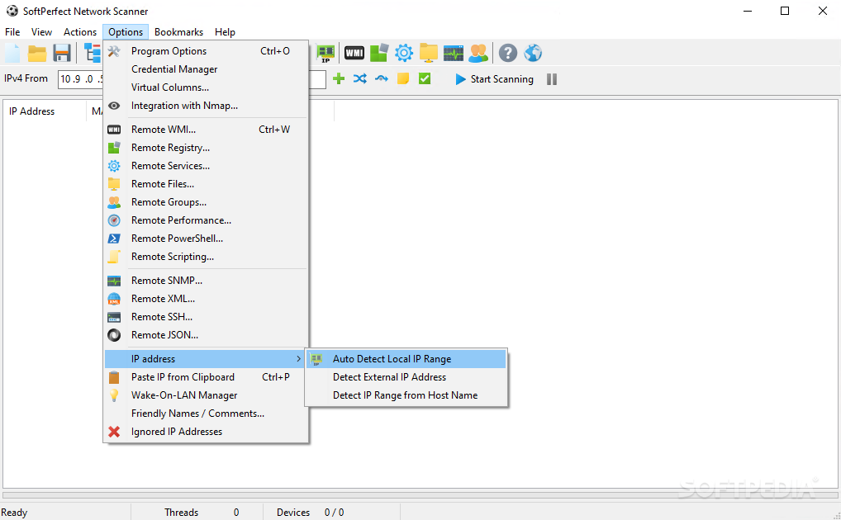
Task: Click the Devices status bar label
Action: pos(292,513)
